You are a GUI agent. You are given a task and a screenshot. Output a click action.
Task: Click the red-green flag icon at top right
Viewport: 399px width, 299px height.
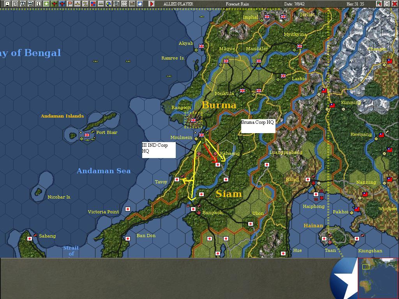click(379, 4)
